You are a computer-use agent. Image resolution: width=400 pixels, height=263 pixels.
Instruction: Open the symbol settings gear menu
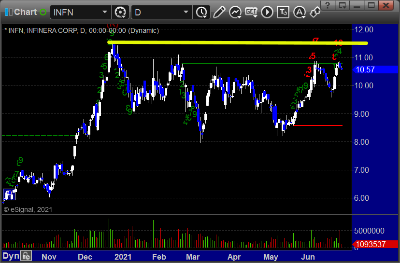(x=120, y=12)
